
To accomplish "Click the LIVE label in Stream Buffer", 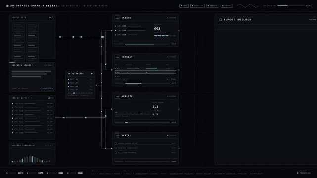I will pos(50,98).
